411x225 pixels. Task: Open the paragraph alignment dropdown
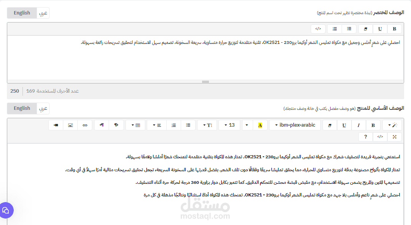[157, 125]
